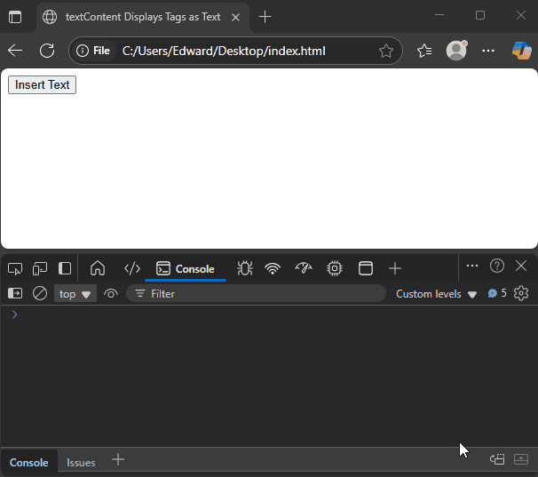Click the address bar URL
The height and width of the screenshot is (477, 538).
[224, 51]
